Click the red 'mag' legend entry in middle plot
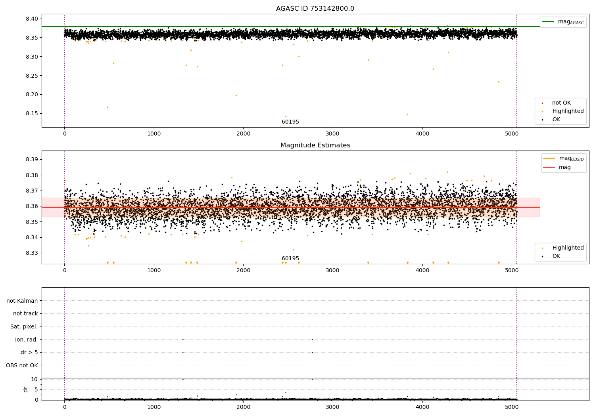The height and width of the screenshot is (416, 595). (564, 168)
